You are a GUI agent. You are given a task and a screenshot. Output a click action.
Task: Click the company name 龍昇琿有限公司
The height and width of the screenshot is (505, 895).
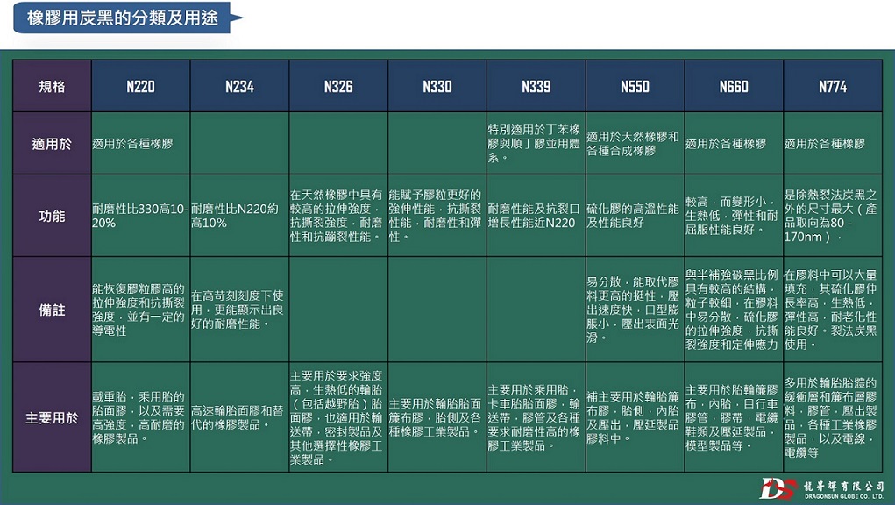[843, 487]
